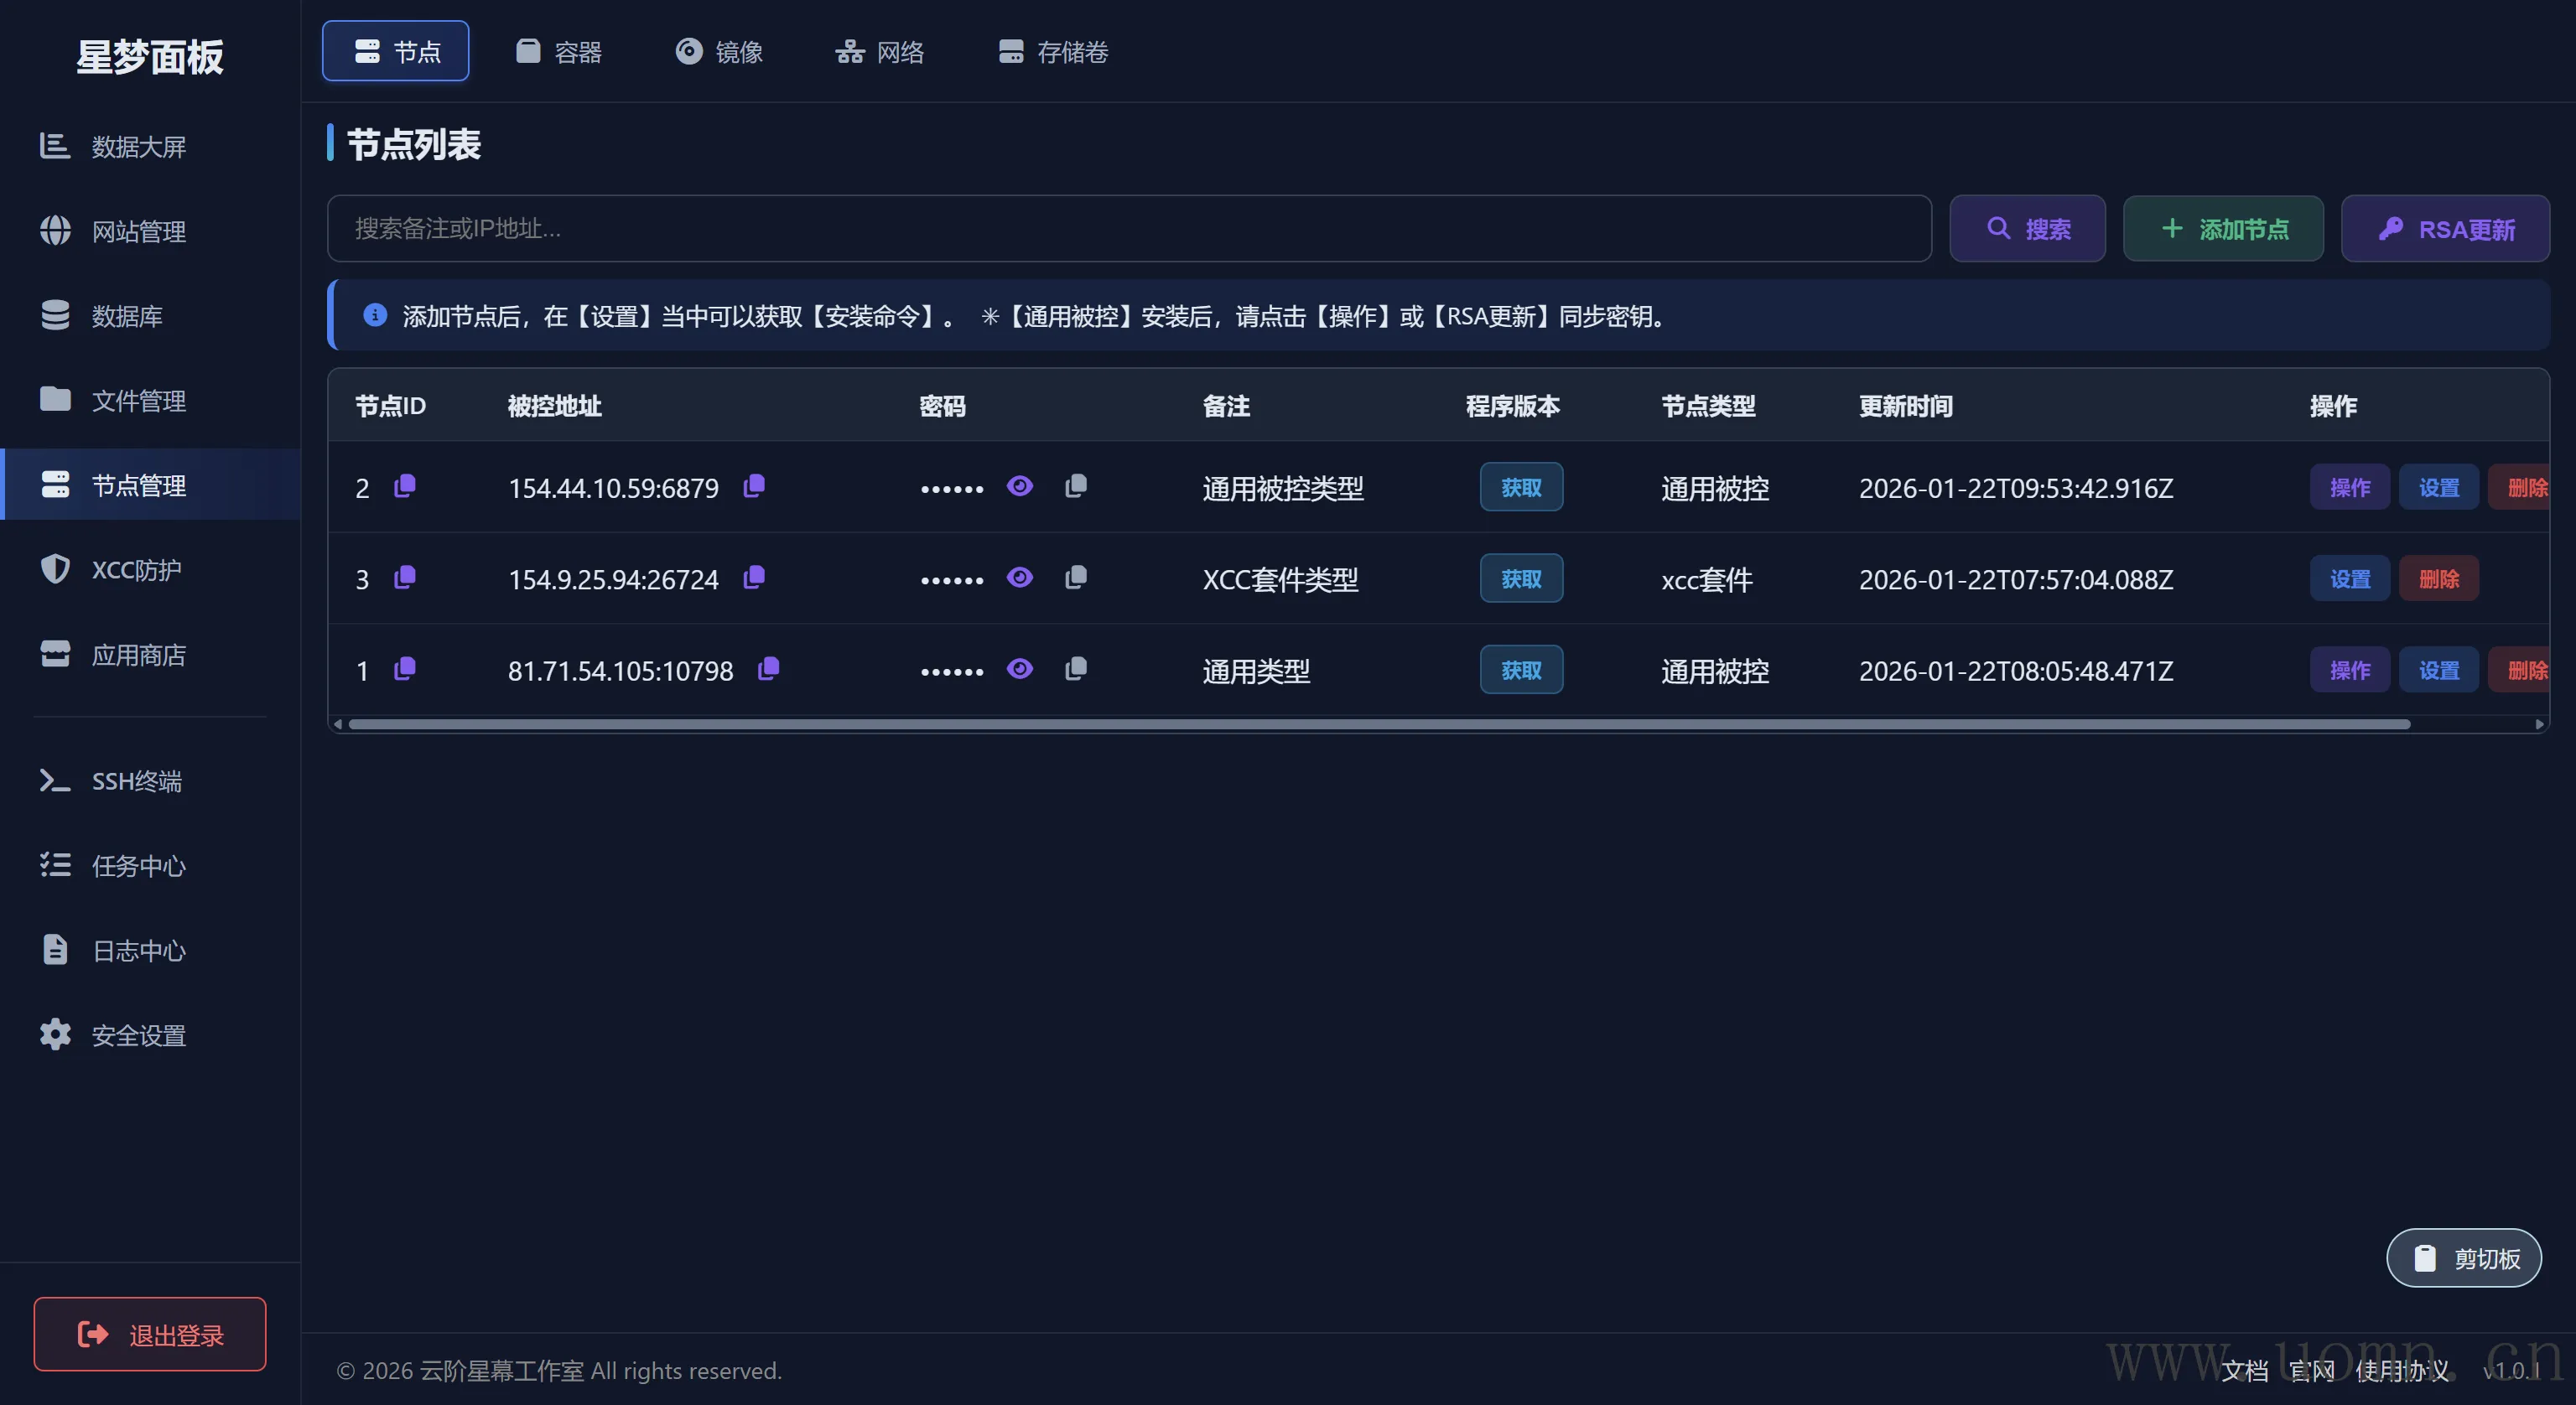Show password for XCC套件类型 node
The image size is (2576, 1405).
pos(1019,578)
